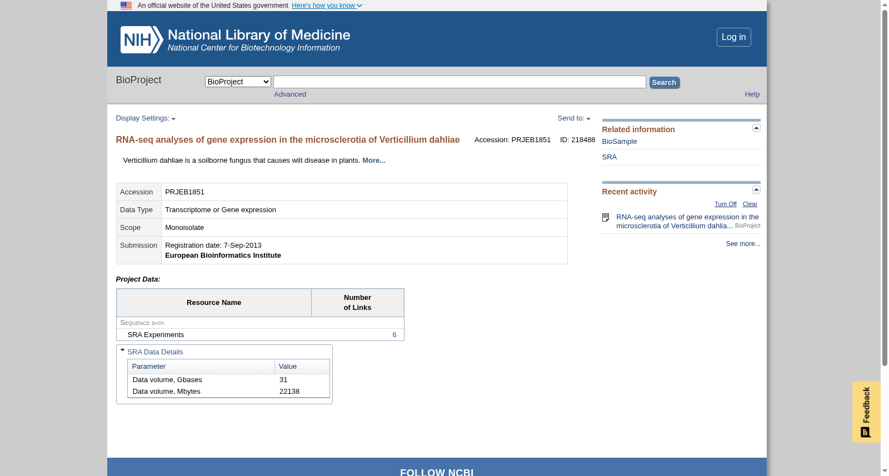Collapse the SRA Data Details triangle
Screen dimensions: 889x476
click(x=122, y=350)
